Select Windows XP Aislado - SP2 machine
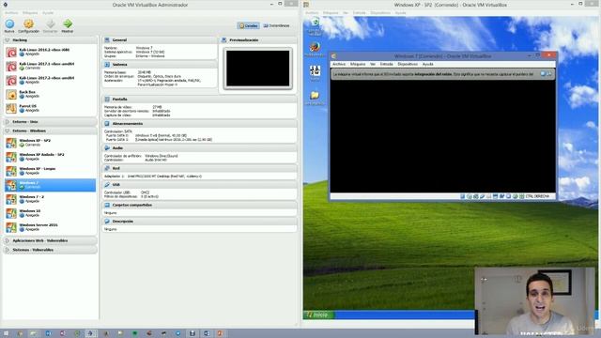Image resolution: width=601 pixels, height=338 pixels. pos(50,157)
